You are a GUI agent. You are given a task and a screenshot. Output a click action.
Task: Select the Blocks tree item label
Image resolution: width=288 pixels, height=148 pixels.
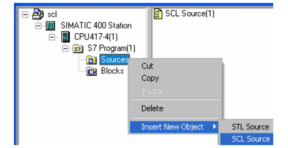tap(112, 71)
